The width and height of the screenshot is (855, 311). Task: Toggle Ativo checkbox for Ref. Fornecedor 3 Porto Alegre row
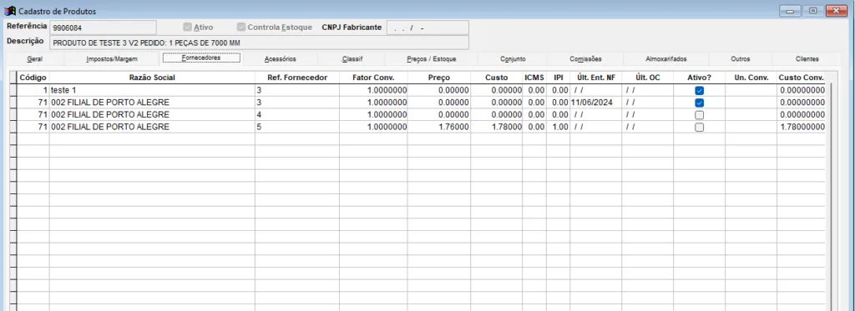click(x=699, y=103)
